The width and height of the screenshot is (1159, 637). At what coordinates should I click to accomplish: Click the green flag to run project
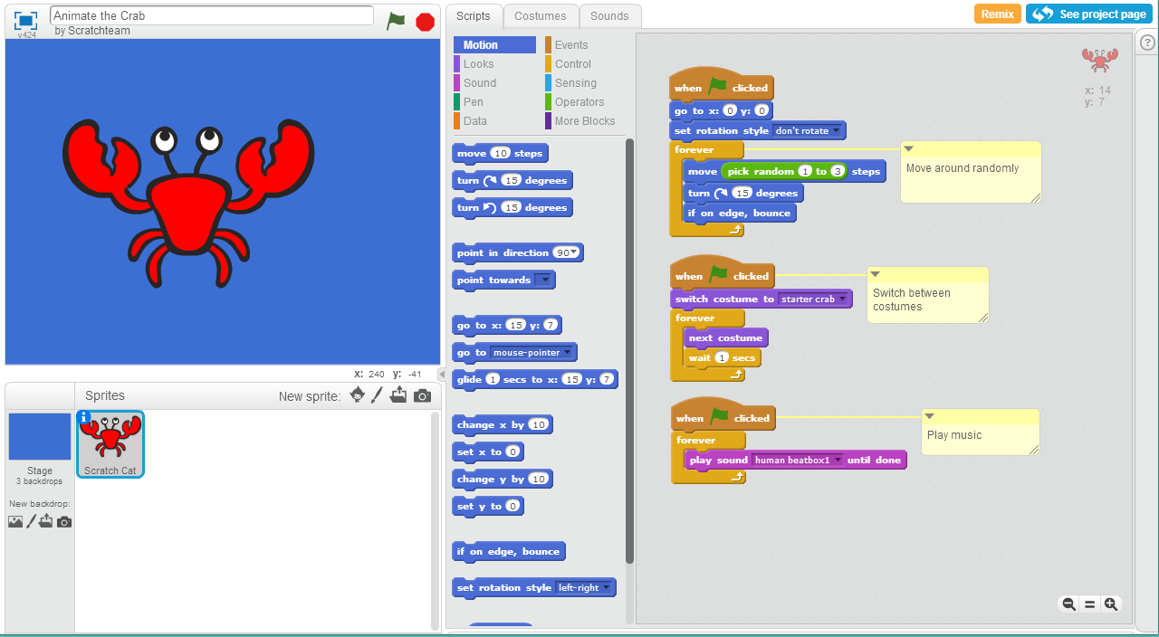tap(396, 21)
